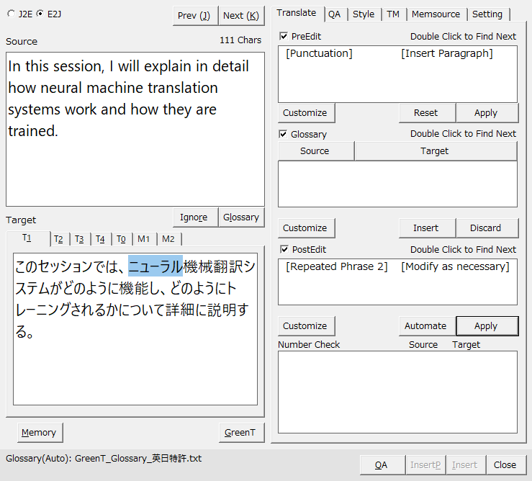Viewport: 532px width, 481px height.
Task: Disable the PostEdit checkbox
Action: [284, 249]
